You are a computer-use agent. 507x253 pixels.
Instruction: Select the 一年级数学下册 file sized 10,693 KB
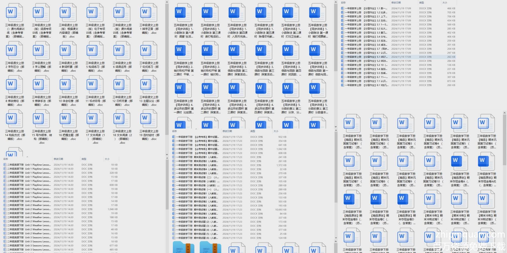pyautogui.click(x=198, y=210)
